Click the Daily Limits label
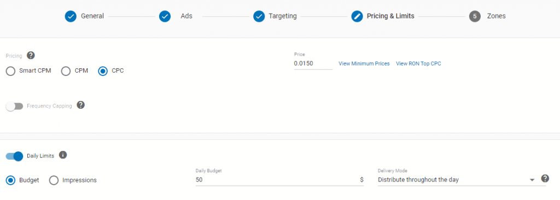Image resolution: width=560 pixels, height=200 pixels. coord(40,156)
